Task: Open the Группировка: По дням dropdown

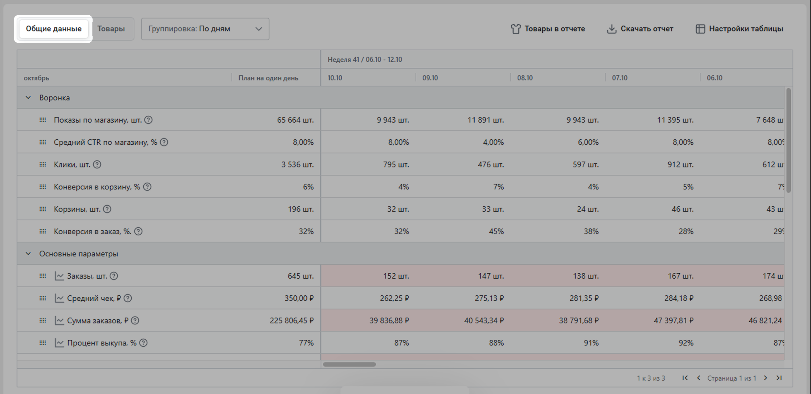Action: tap(205, 29)
